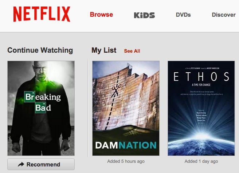Click the scissors graphic on DamNation poster
The width and height of the screenshot is (239, 173).
(x=116, y=91)
